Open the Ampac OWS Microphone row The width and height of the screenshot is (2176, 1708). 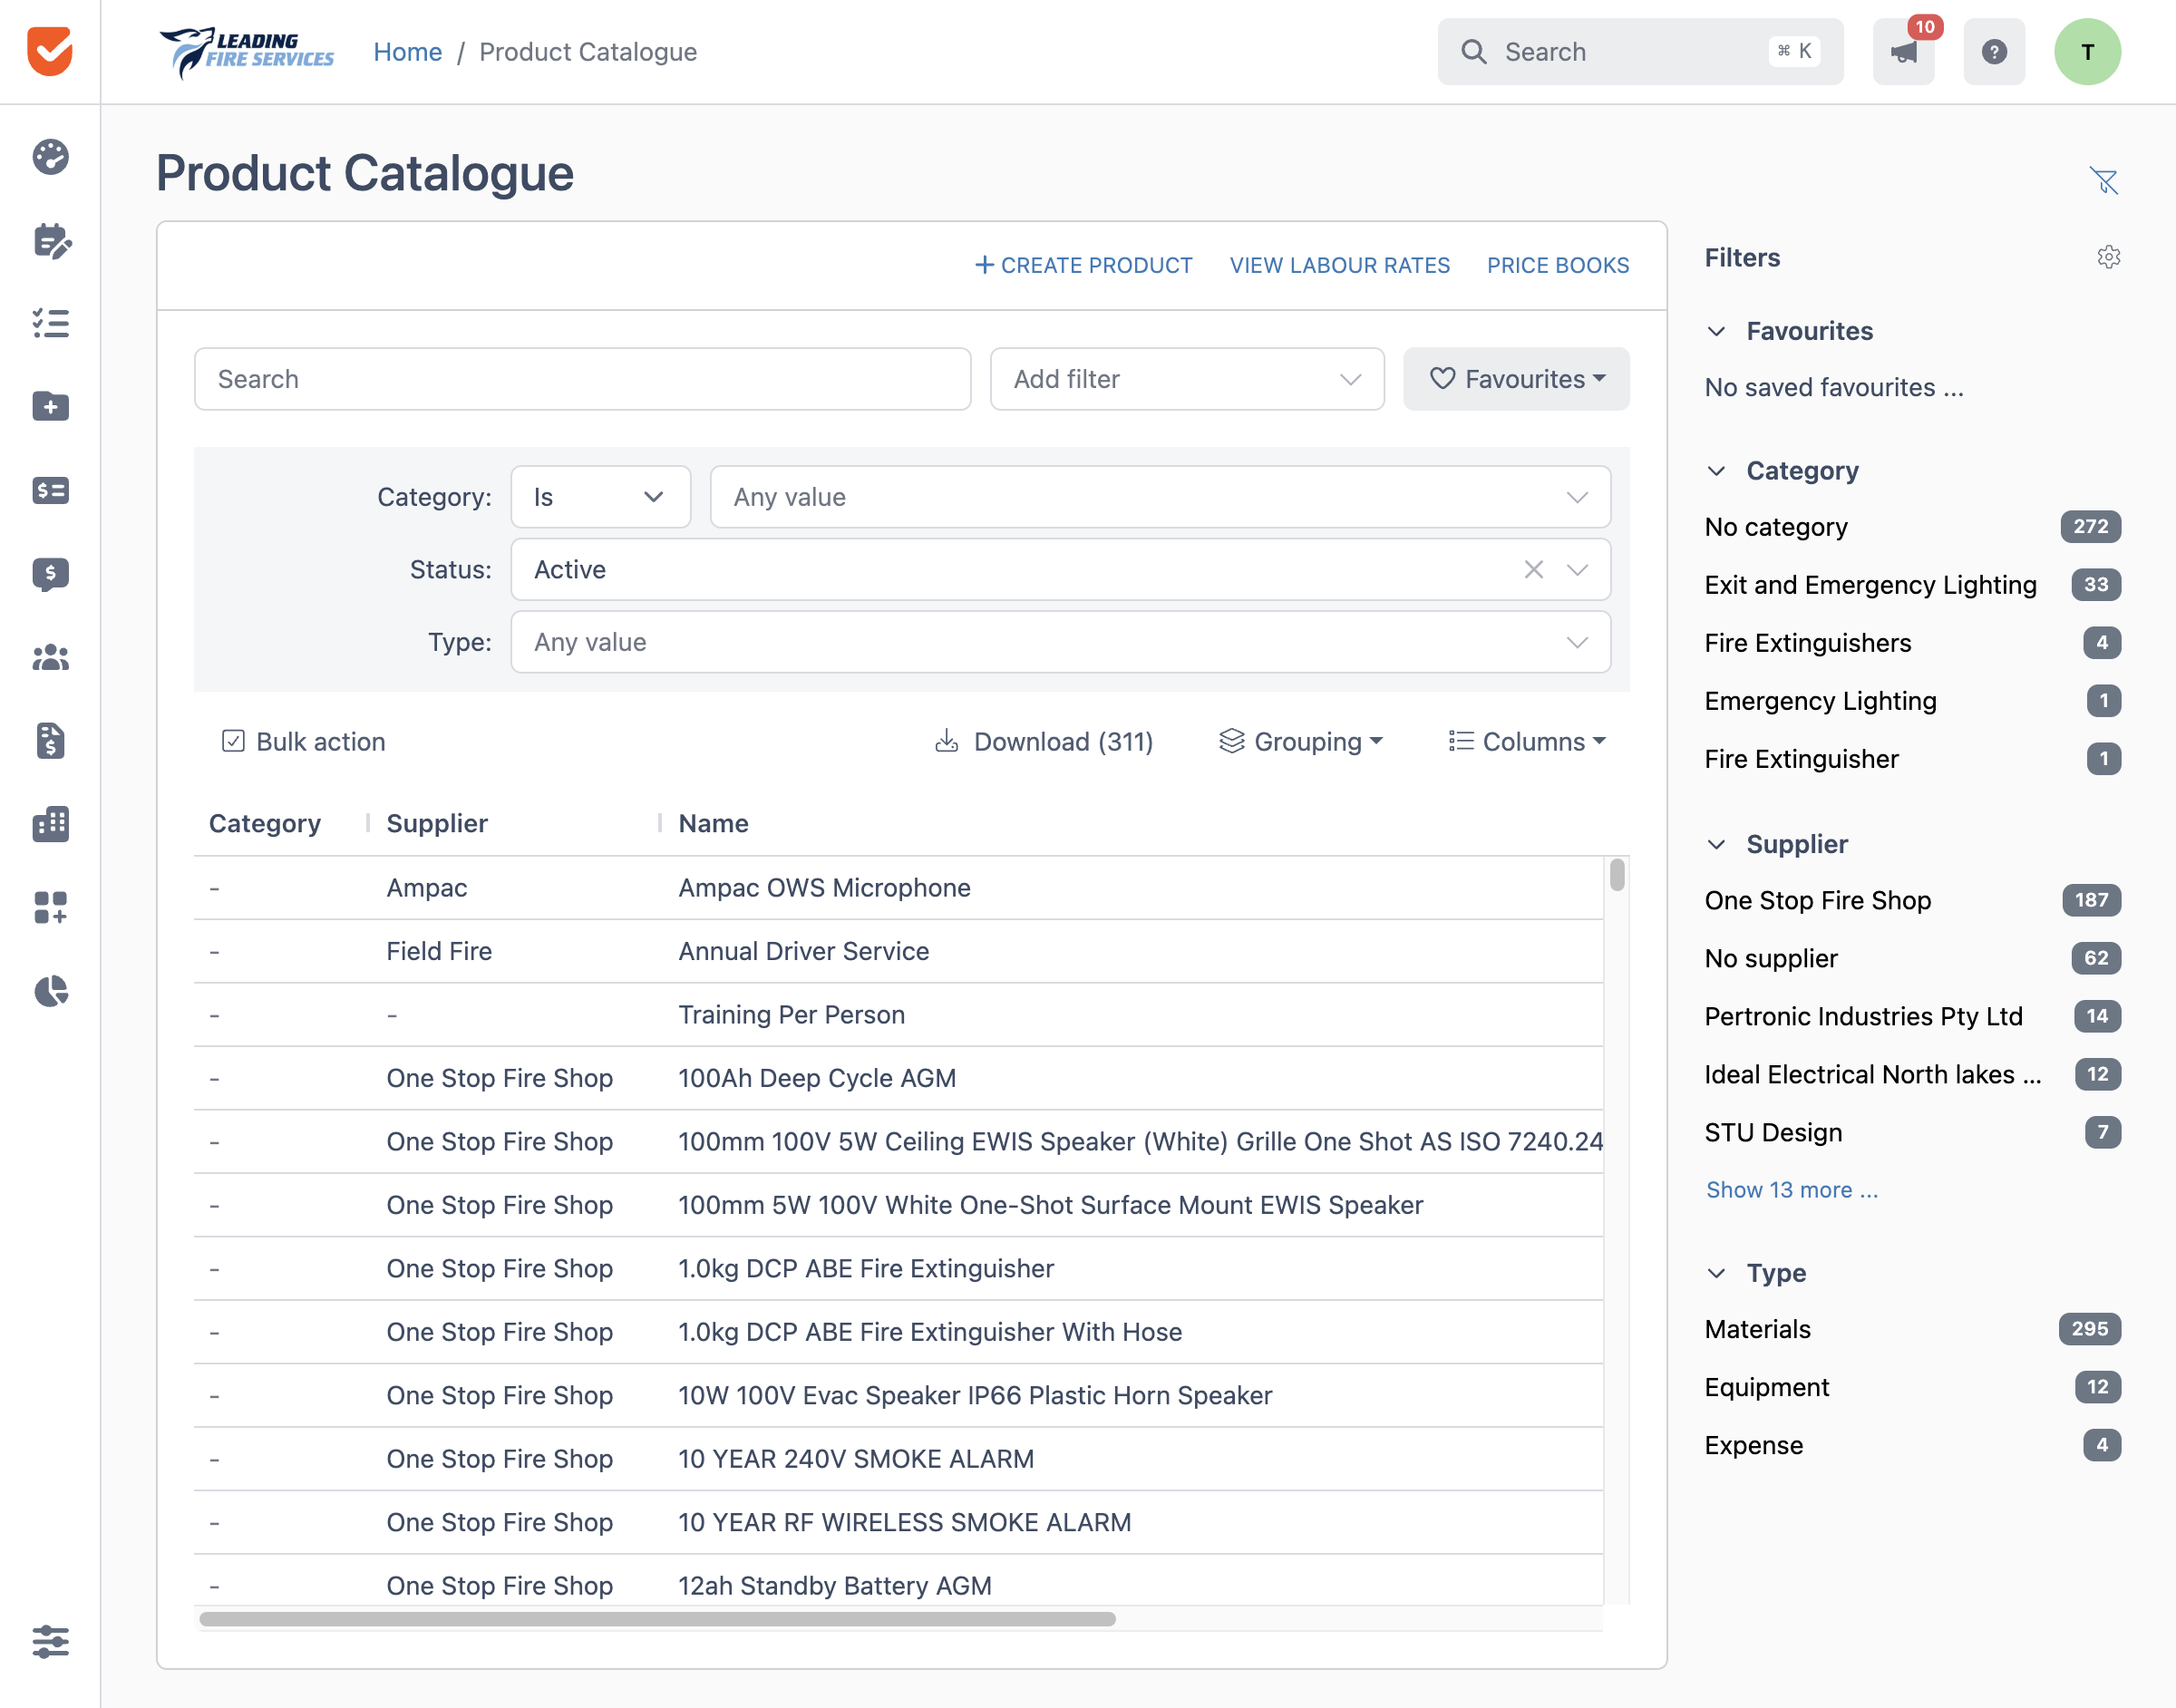pyautogui.click(x=898, y=888)
